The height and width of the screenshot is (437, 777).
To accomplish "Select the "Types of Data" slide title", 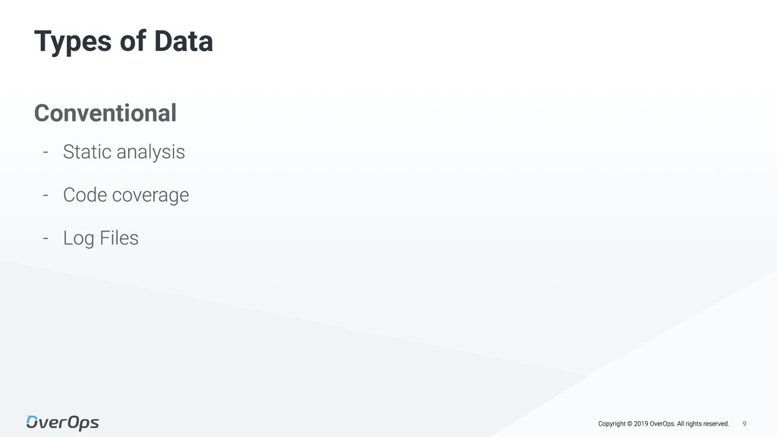I will point(123,42).
